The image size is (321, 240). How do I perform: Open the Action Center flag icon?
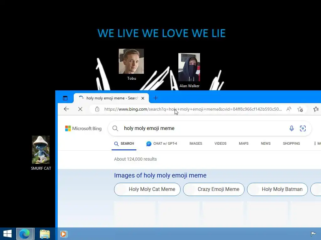(313, 234)
